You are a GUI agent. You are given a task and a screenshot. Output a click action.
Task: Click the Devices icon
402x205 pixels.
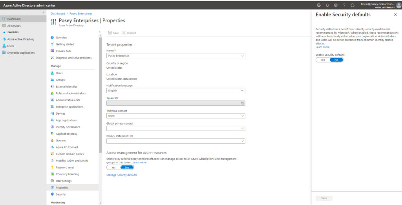(x=52, y=113)
